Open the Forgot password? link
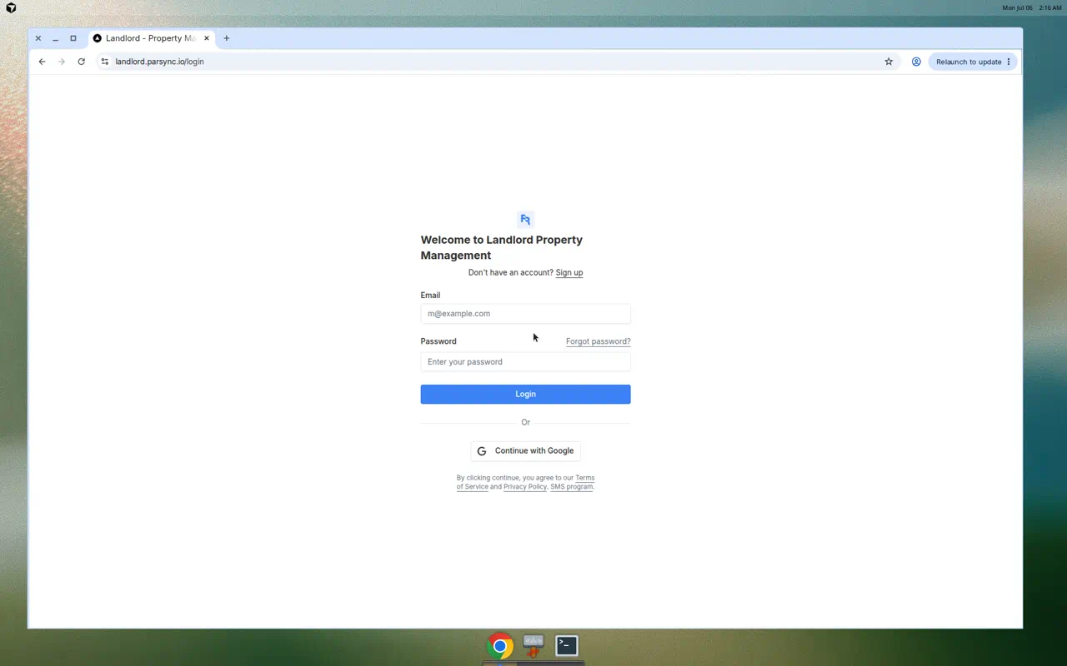The height and width of the screenshot is (666, 1067). tap(598, 341)
